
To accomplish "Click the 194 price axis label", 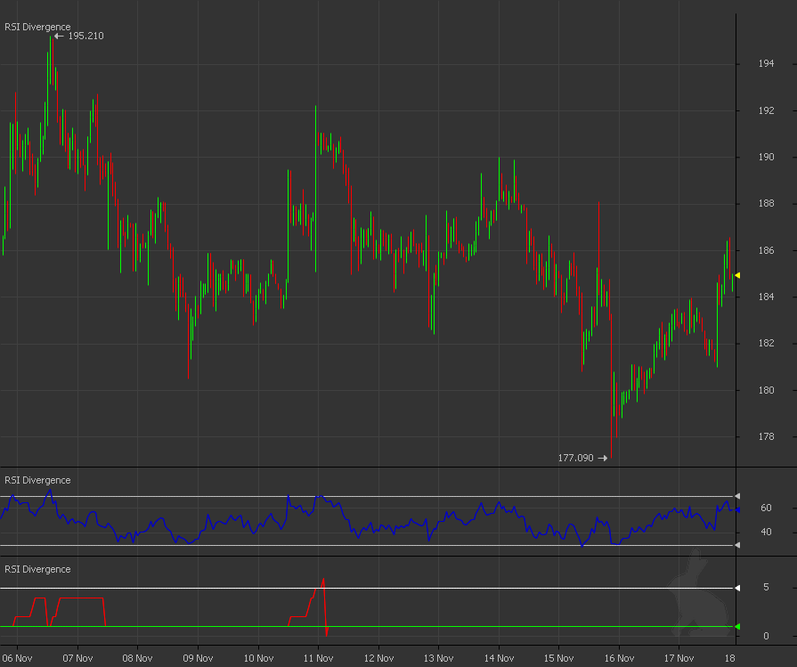I will tap(766, 63).
